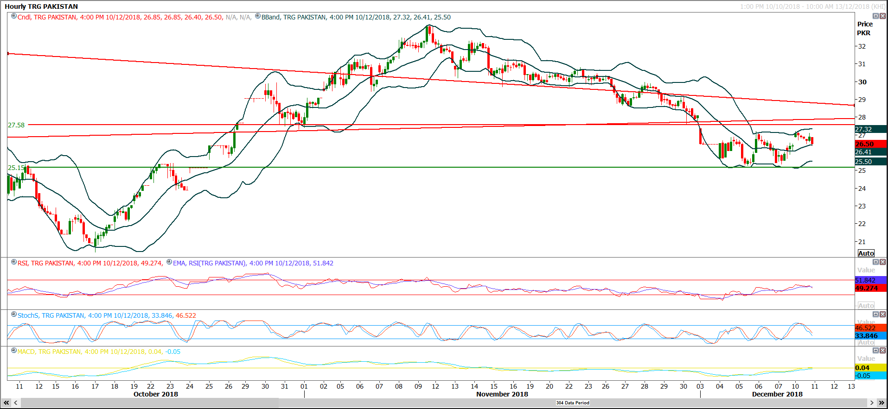
Task: Collapse the StochS panel with minimize icon
Action: coord(875,315)
